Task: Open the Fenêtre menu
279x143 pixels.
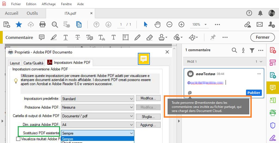Action: [66, 4]
